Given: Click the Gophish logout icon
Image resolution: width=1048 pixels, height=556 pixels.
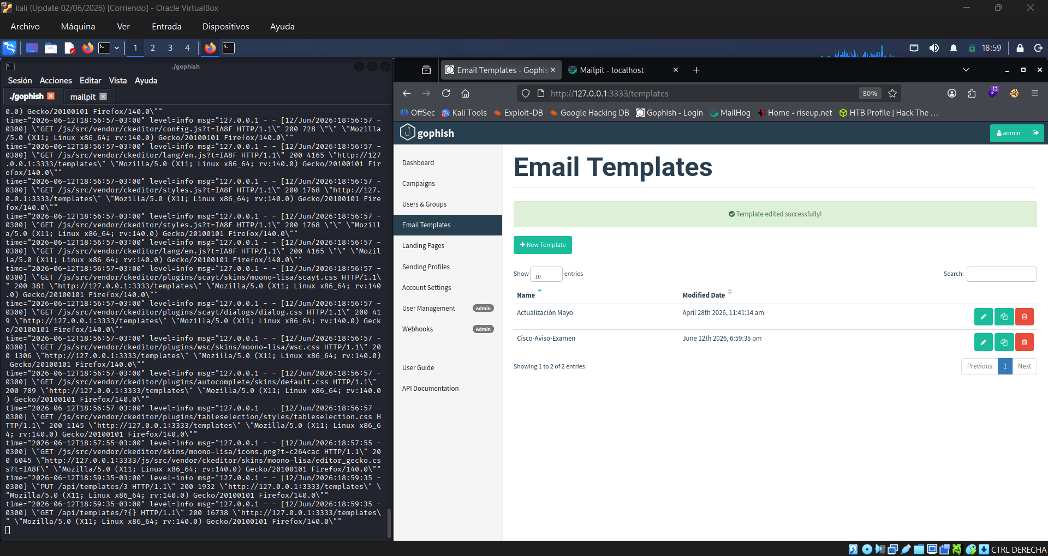Looking at the screenshot, I should tap(1035, 133).
